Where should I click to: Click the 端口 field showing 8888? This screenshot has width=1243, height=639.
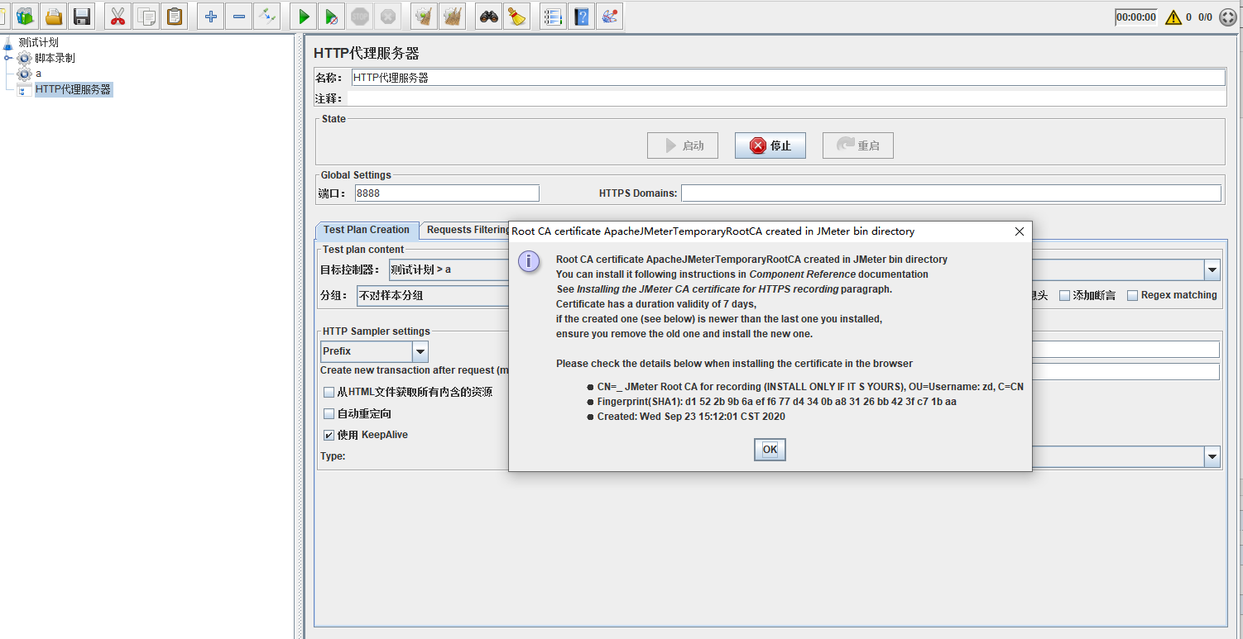tap(447, 193)
